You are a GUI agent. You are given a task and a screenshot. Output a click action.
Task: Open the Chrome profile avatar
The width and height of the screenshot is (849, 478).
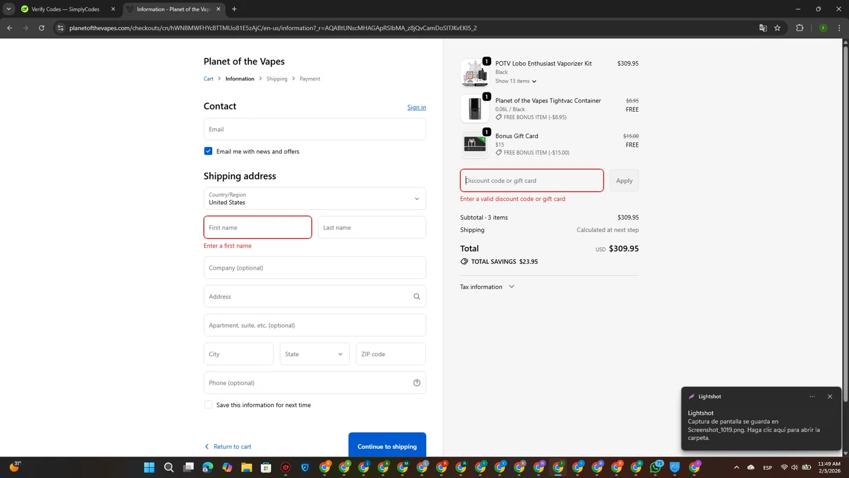[824, 28]
